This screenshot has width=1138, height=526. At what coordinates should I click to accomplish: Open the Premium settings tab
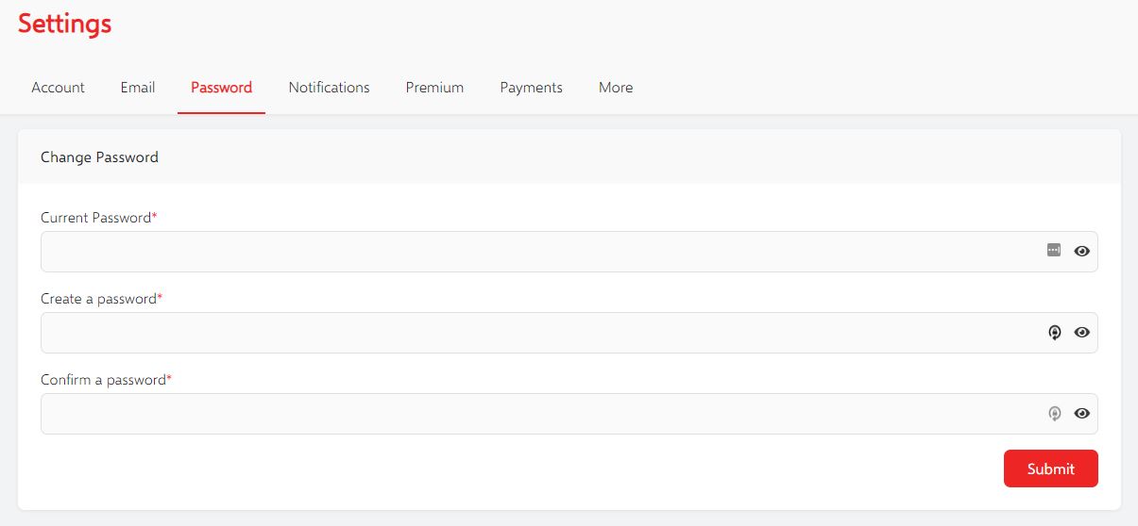434,88
